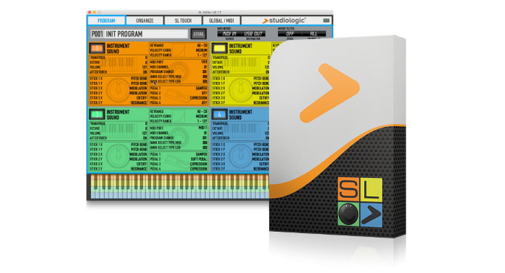Open the USB OUT destination selector
The image size is (505, 273).
(x=253, y=34)
